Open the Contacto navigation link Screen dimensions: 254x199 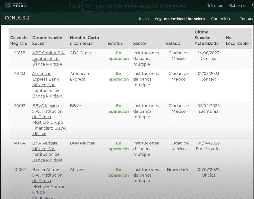(x=247, y=19)
